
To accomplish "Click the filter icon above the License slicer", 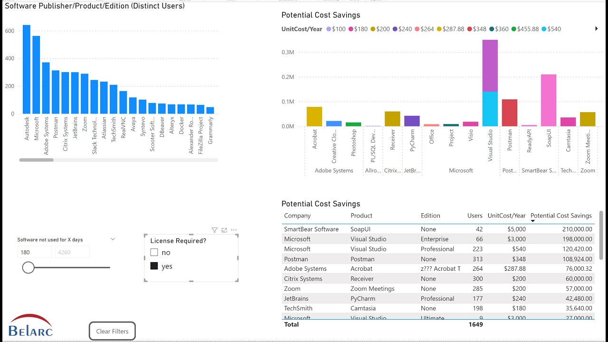I will 215,230.
